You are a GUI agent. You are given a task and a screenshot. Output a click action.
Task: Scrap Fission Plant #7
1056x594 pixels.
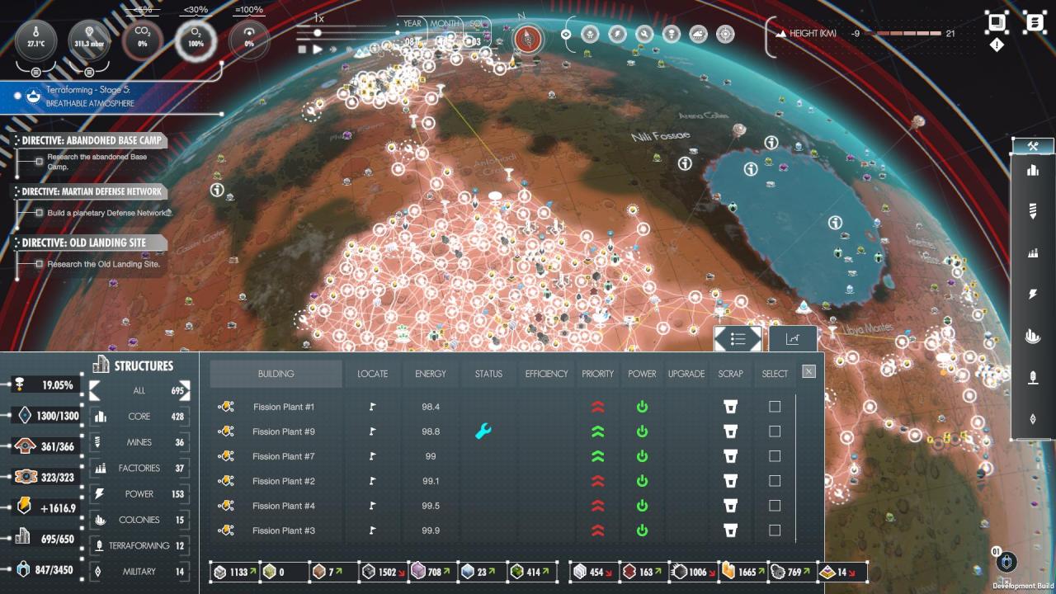click(730, 456)
